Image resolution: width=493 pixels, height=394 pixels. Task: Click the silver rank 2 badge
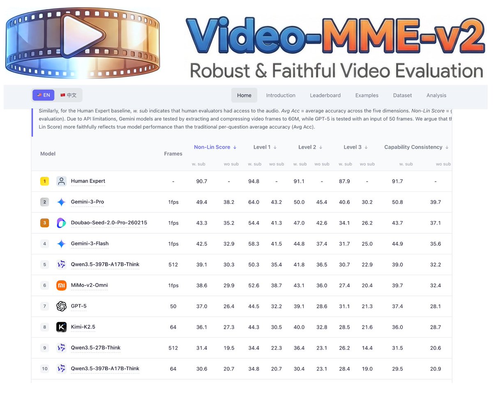(44, 202)
